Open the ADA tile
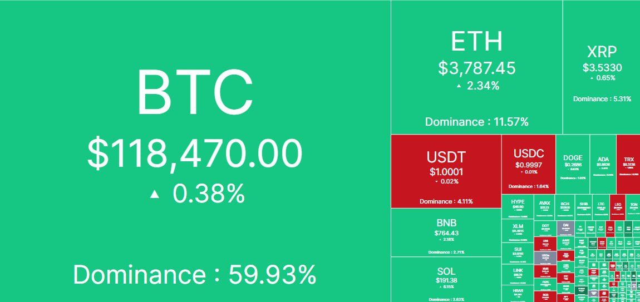640x302 pixels. tap(603, 165)
